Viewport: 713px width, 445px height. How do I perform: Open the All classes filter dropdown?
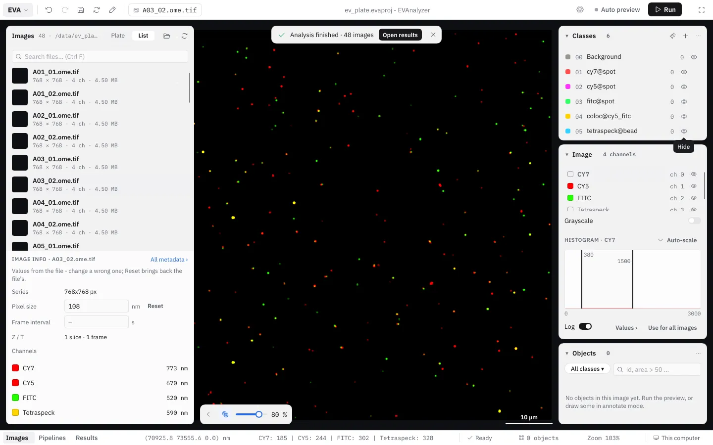tap(587, 369)
